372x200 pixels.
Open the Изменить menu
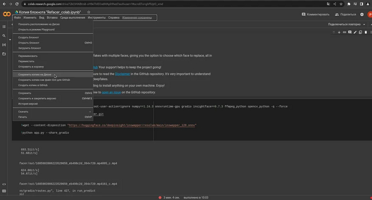point(30,18)
